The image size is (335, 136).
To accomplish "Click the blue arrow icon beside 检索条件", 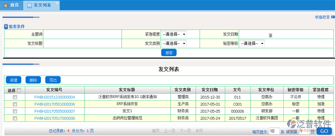I will pyautogui.click(x=6, y=27).
